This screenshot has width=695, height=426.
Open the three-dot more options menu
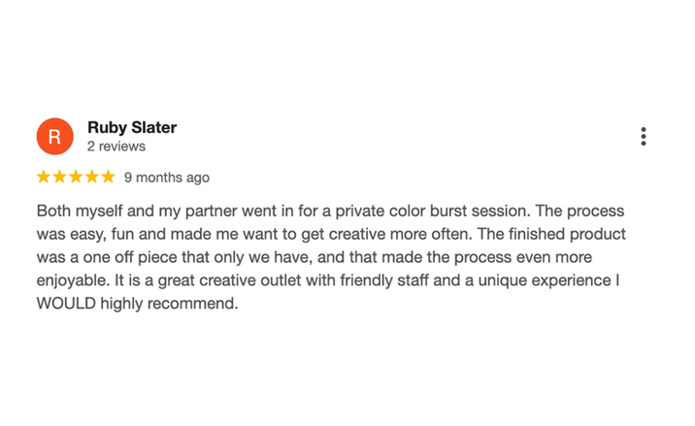643,137
